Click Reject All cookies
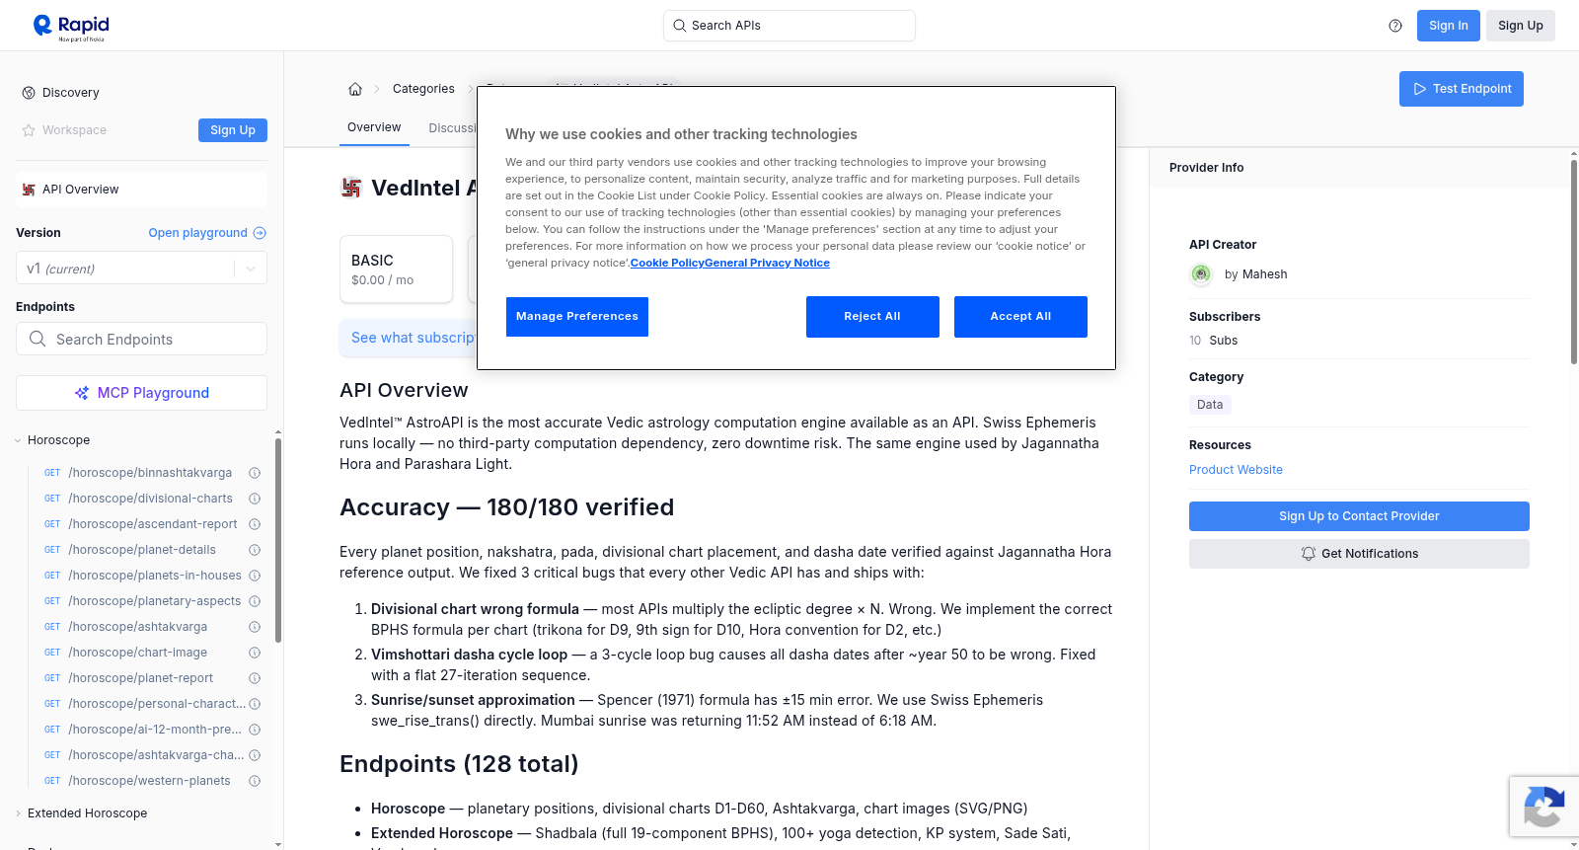Image resolution: width=1579 pixels, height=850 pixels. click(x=872, y=317)
